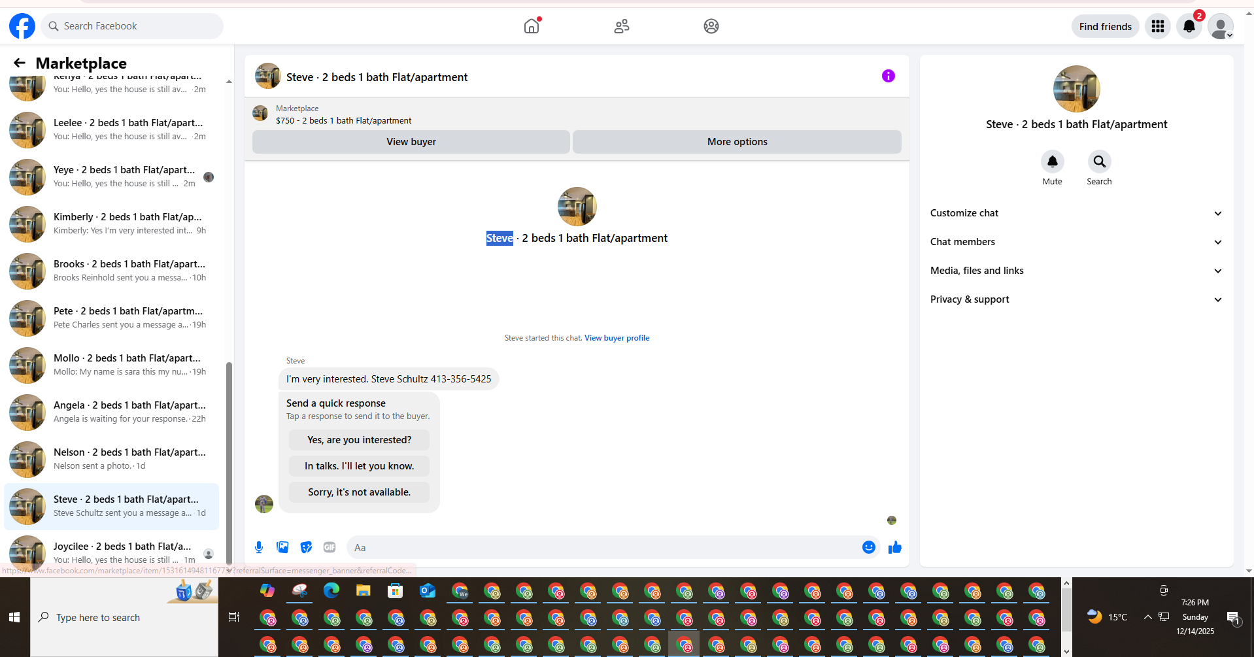Open Microsoft Store from taskbar
The width and height of the screenshot is (1254, 657).
pyautogui.click(x=396, y=590)
